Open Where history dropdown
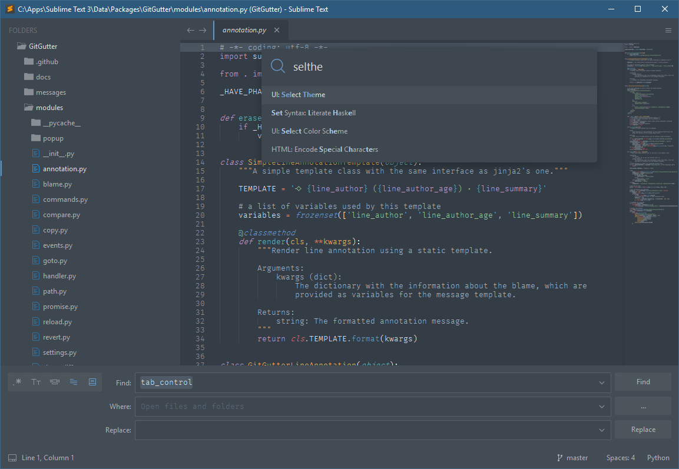Image resolution: width=679 pixels, height=469 pixels. click(601, 407)
